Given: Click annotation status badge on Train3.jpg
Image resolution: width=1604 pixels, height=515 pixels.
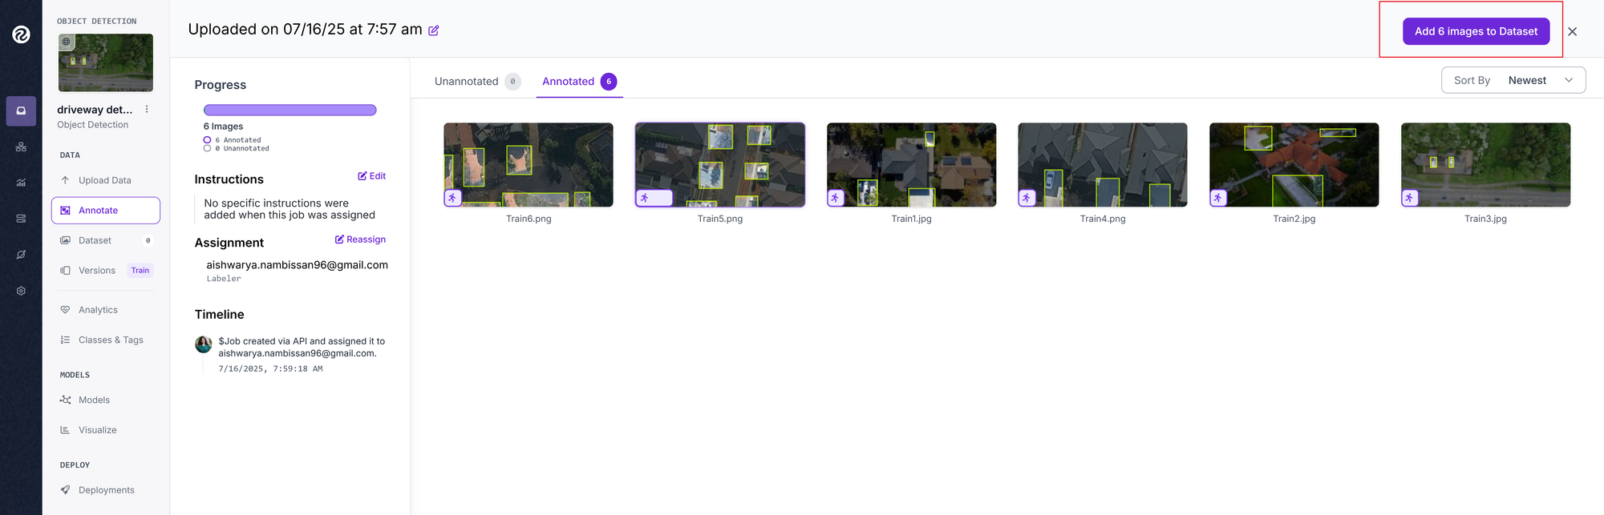Looking at the screenshot, I should point(1411,198).
